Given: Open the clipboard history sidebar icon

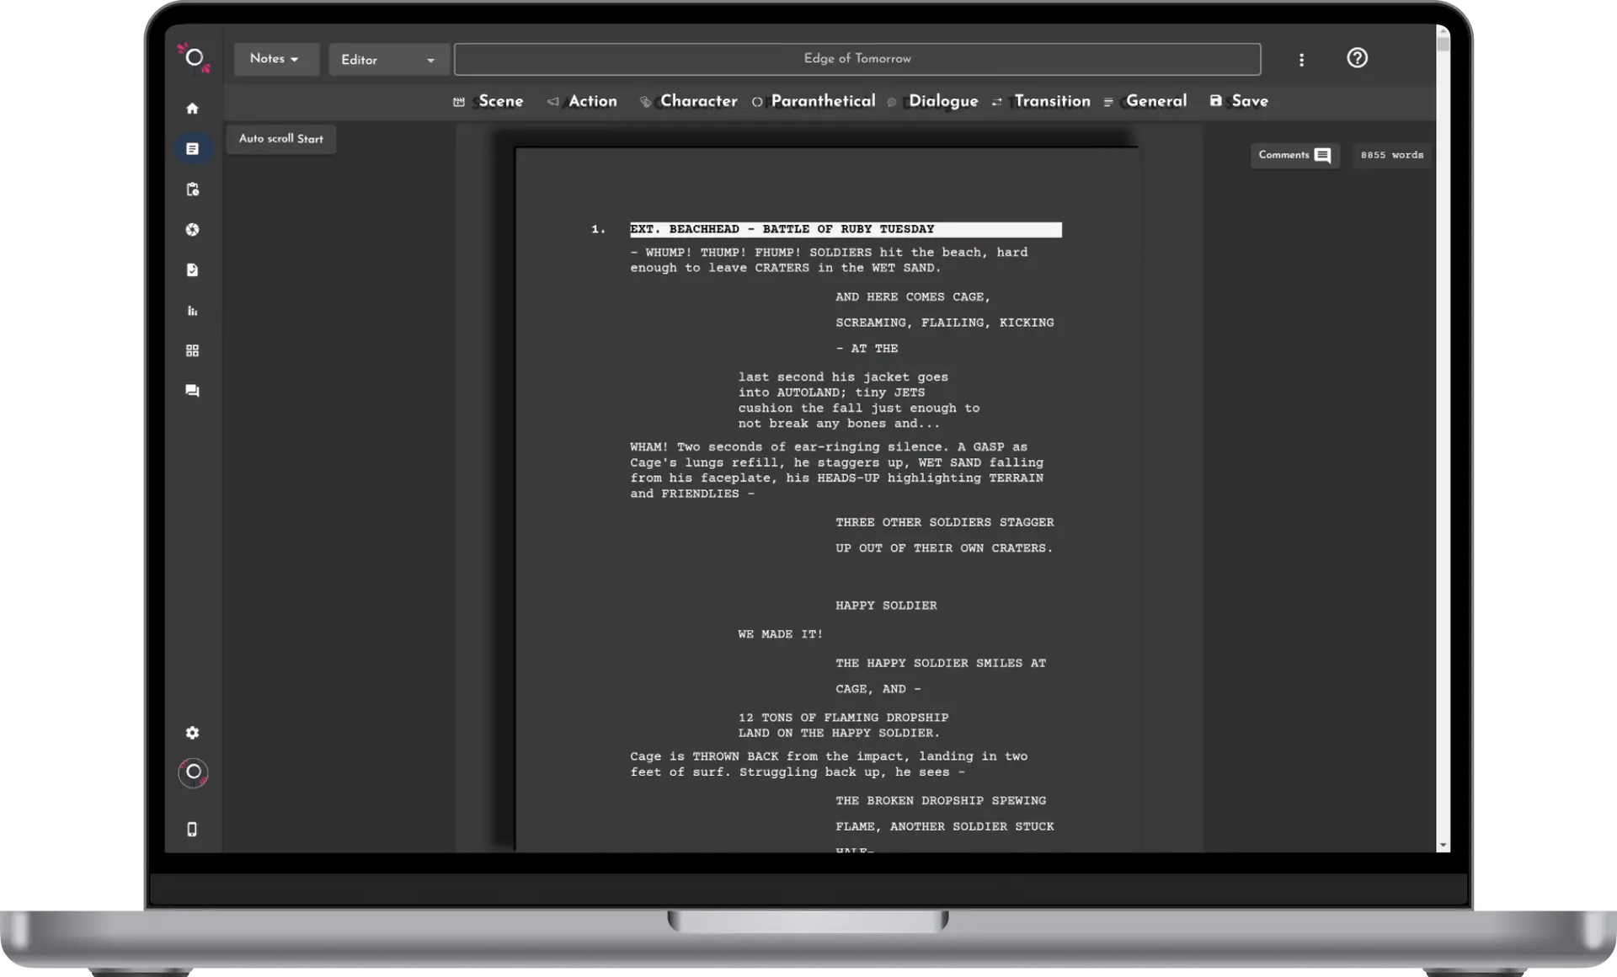Looking at the screenshot, I should tap(192, 190).
